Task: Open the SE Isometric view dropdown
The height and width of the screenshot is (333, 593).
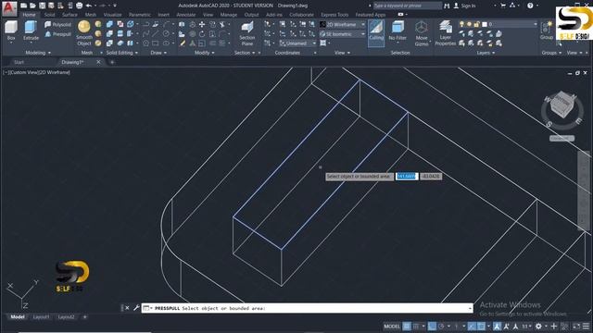Action: coord(343,34)
